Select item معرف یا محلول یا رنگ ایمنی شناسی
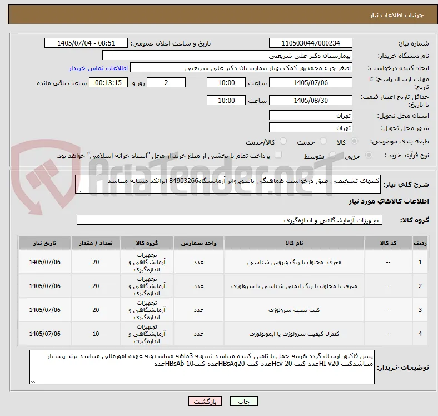The height and width of the screenshot is (416, 438). coord(294,286)
